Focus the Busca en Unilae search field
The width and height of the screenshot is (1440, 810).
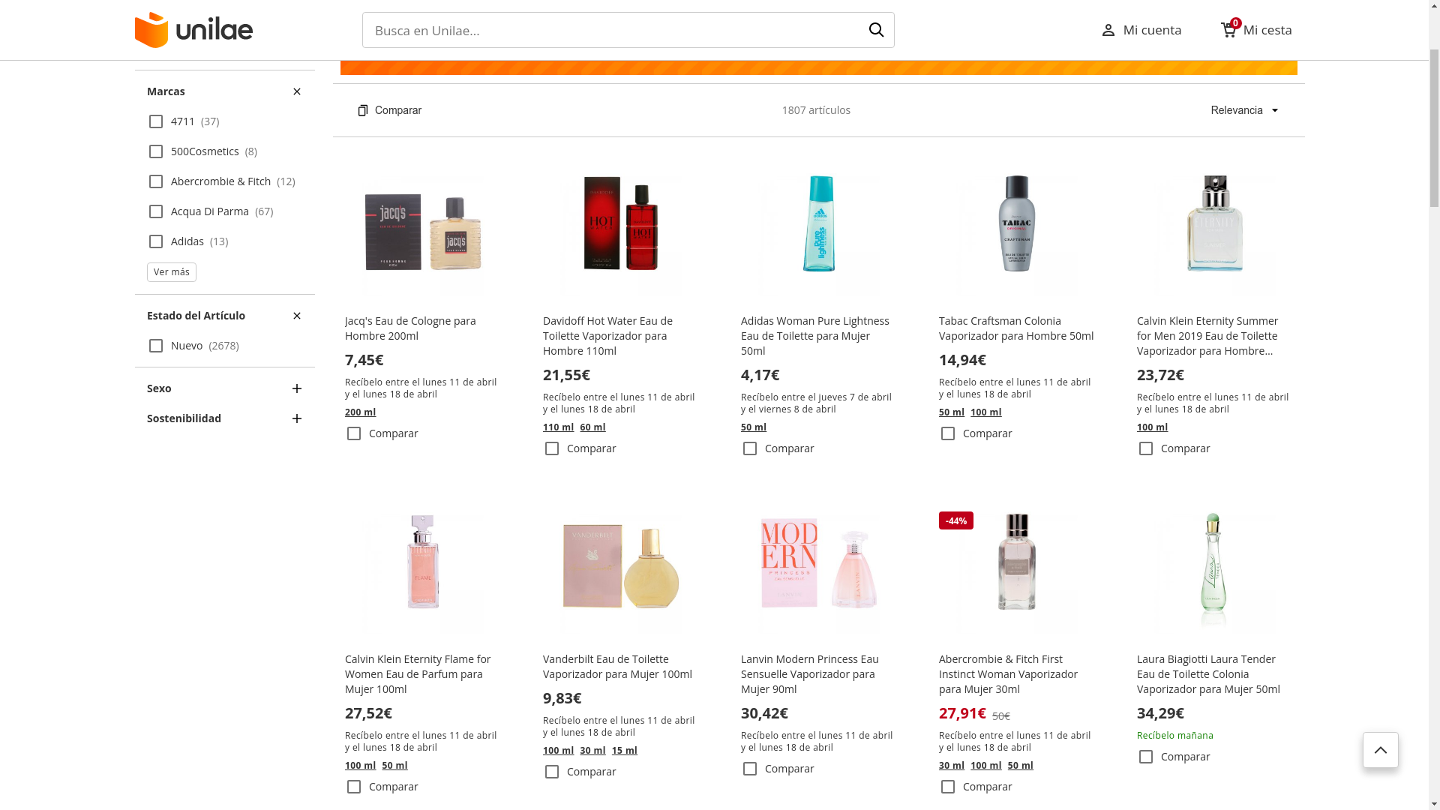click(611, 30)
